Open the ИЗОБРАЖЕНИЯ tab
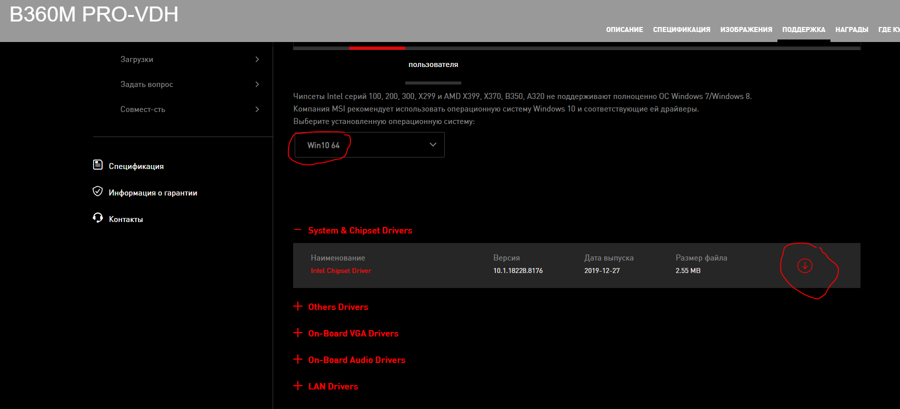 pyautogui.click(x=746, y=29)
